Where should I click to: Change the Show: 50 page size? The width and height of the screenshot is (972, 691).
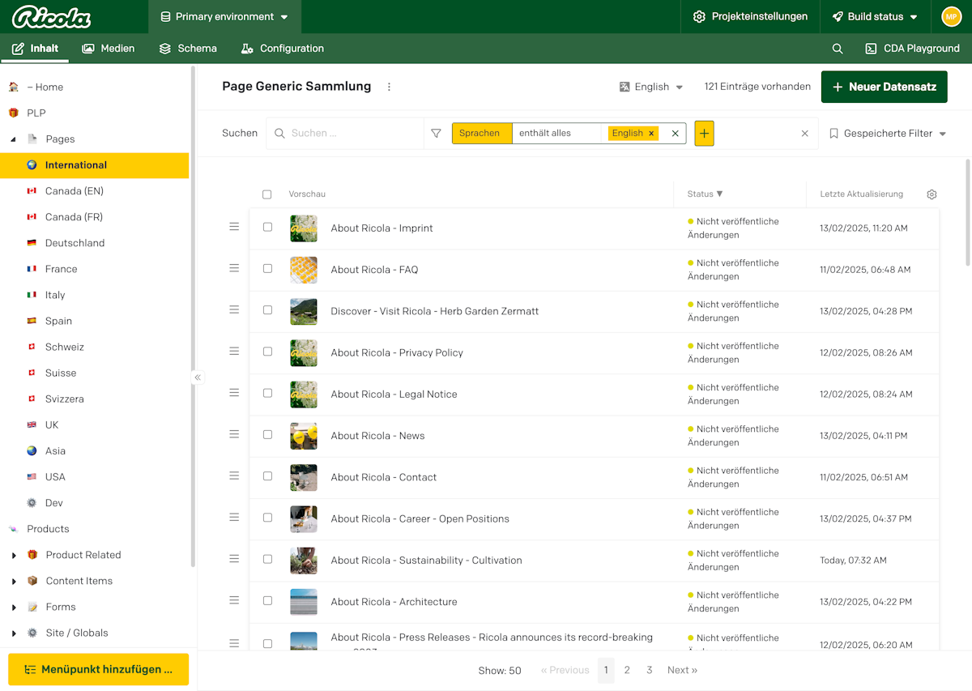[x=500, y=671]
